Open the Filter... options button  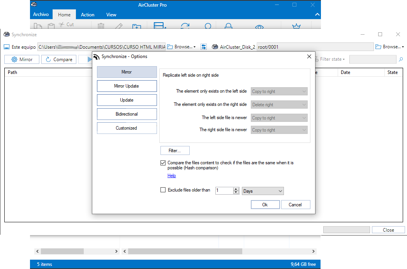pyautogui.click(x=175, y=150)
